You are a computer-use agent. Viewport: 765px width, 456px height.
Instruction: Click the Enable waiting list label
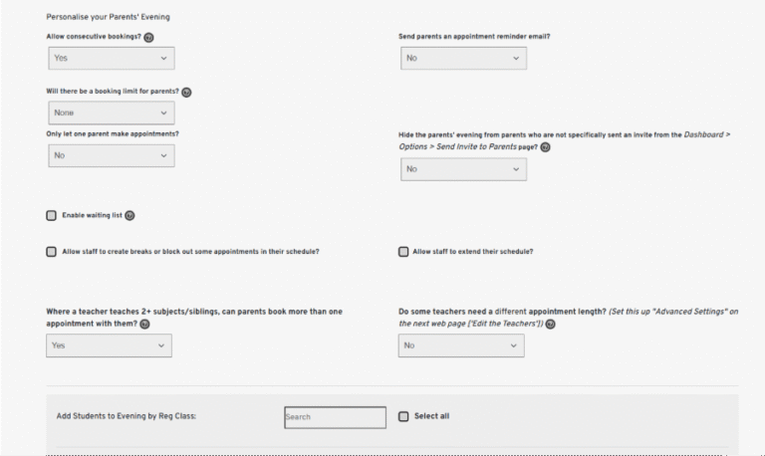tap(93, 215)
